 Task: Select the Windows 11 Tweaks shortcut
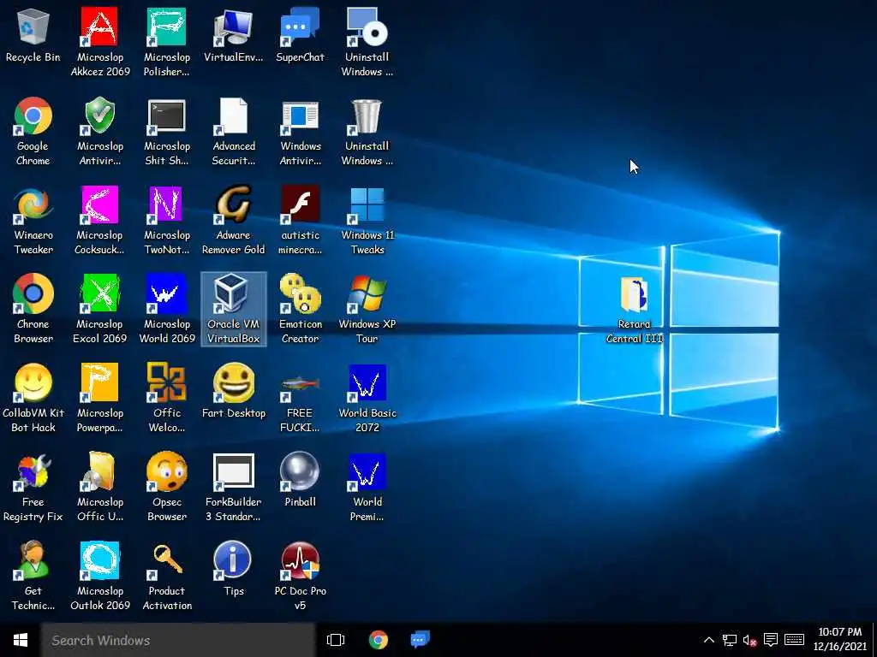click(367, 205)
